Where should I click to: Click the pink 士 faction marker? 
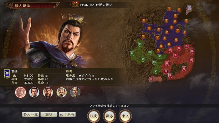click(x=151, y=79)
